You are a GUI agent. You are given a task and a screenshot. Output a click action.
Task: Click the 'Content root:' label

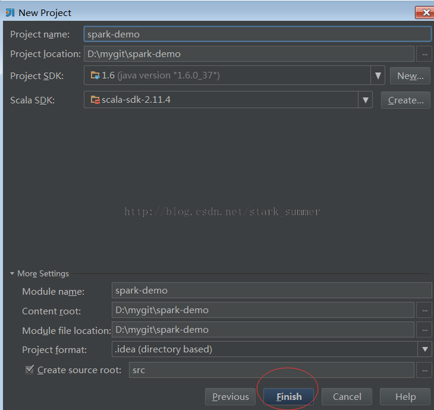(51, 311)
